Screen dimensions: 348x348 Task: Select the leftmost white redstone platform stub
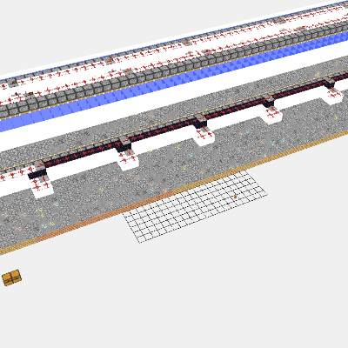tap(43, 187)
